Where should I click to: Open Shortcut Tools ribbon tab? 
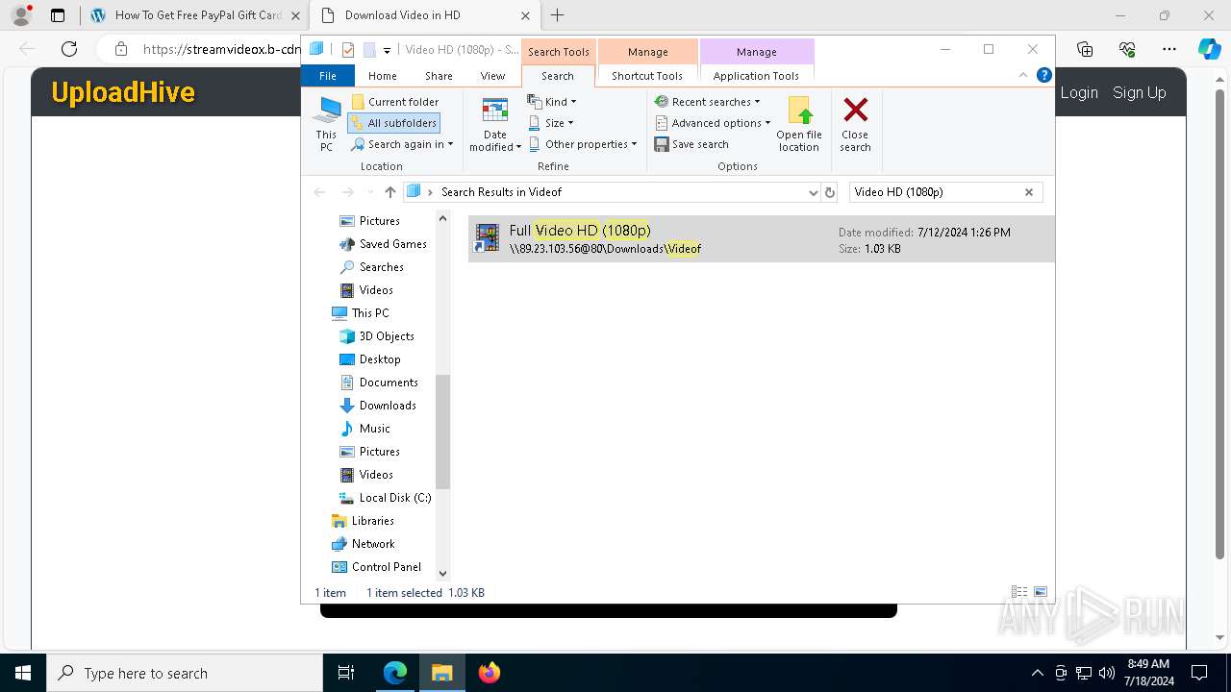[x=647, y=76]
